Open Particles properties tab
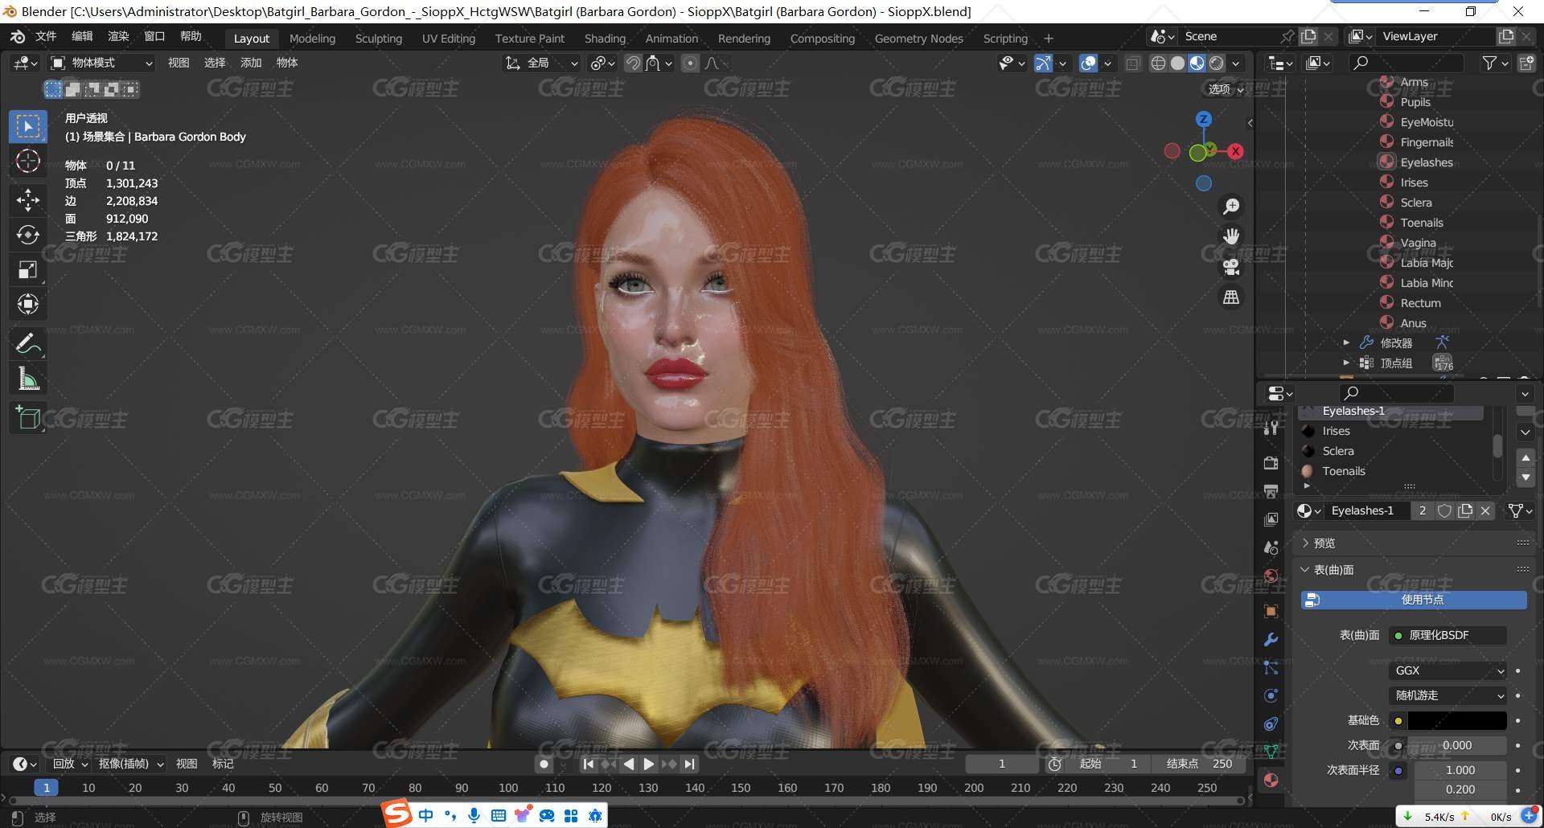This screenshot has width=1544, height=828. point(1271,667)
